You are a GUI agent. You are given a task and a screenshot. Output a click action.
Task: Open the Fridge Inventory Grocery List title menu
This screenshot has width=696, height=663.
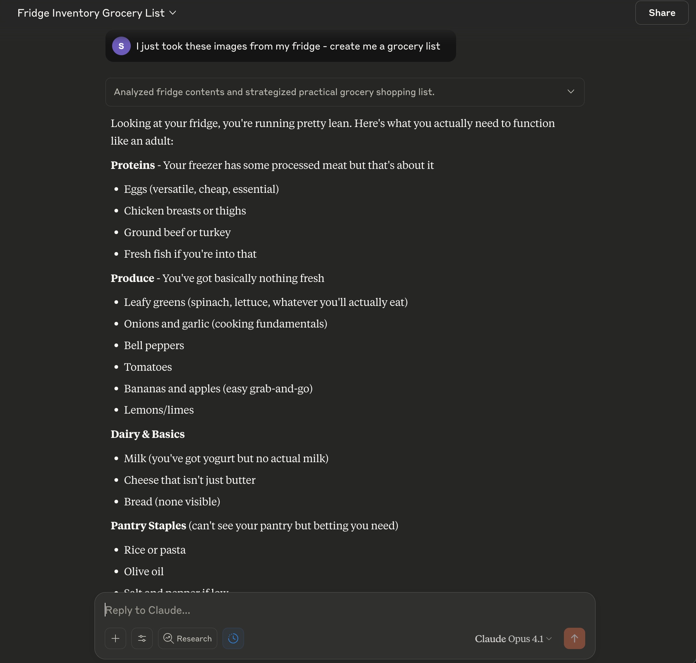(x=91, y=13)
